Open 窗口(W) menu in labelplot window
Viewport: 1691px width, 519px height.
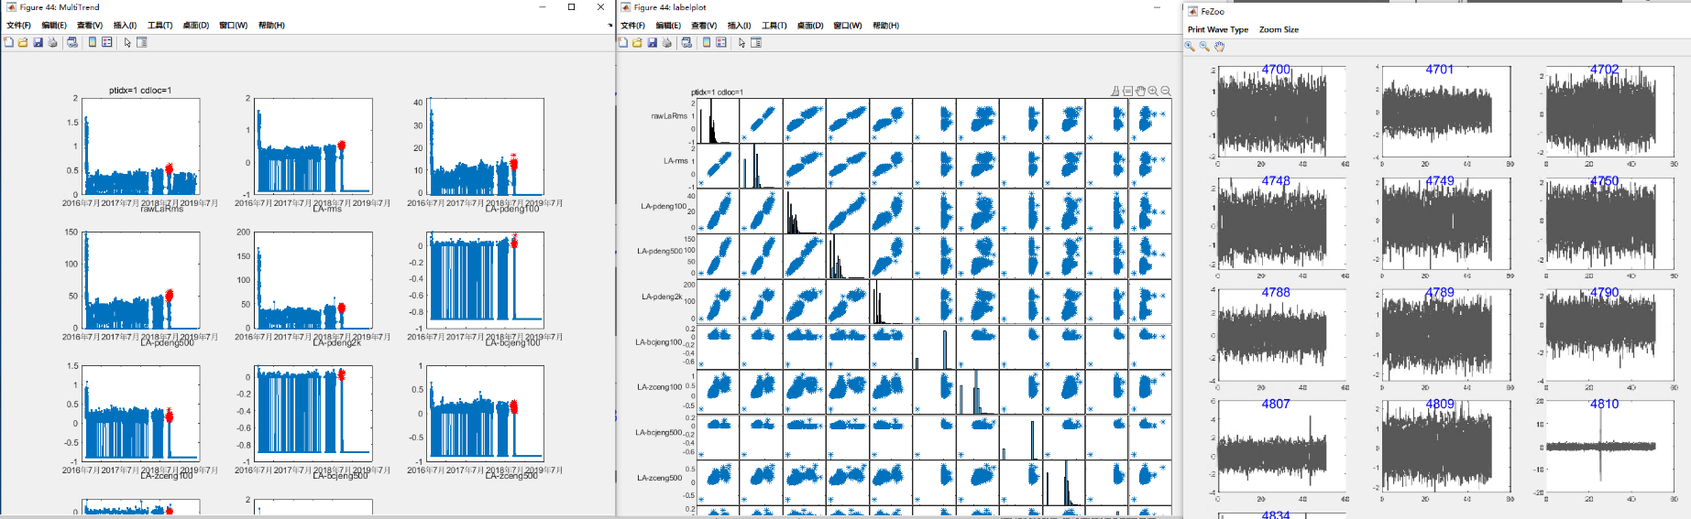[x=848, y=26]
